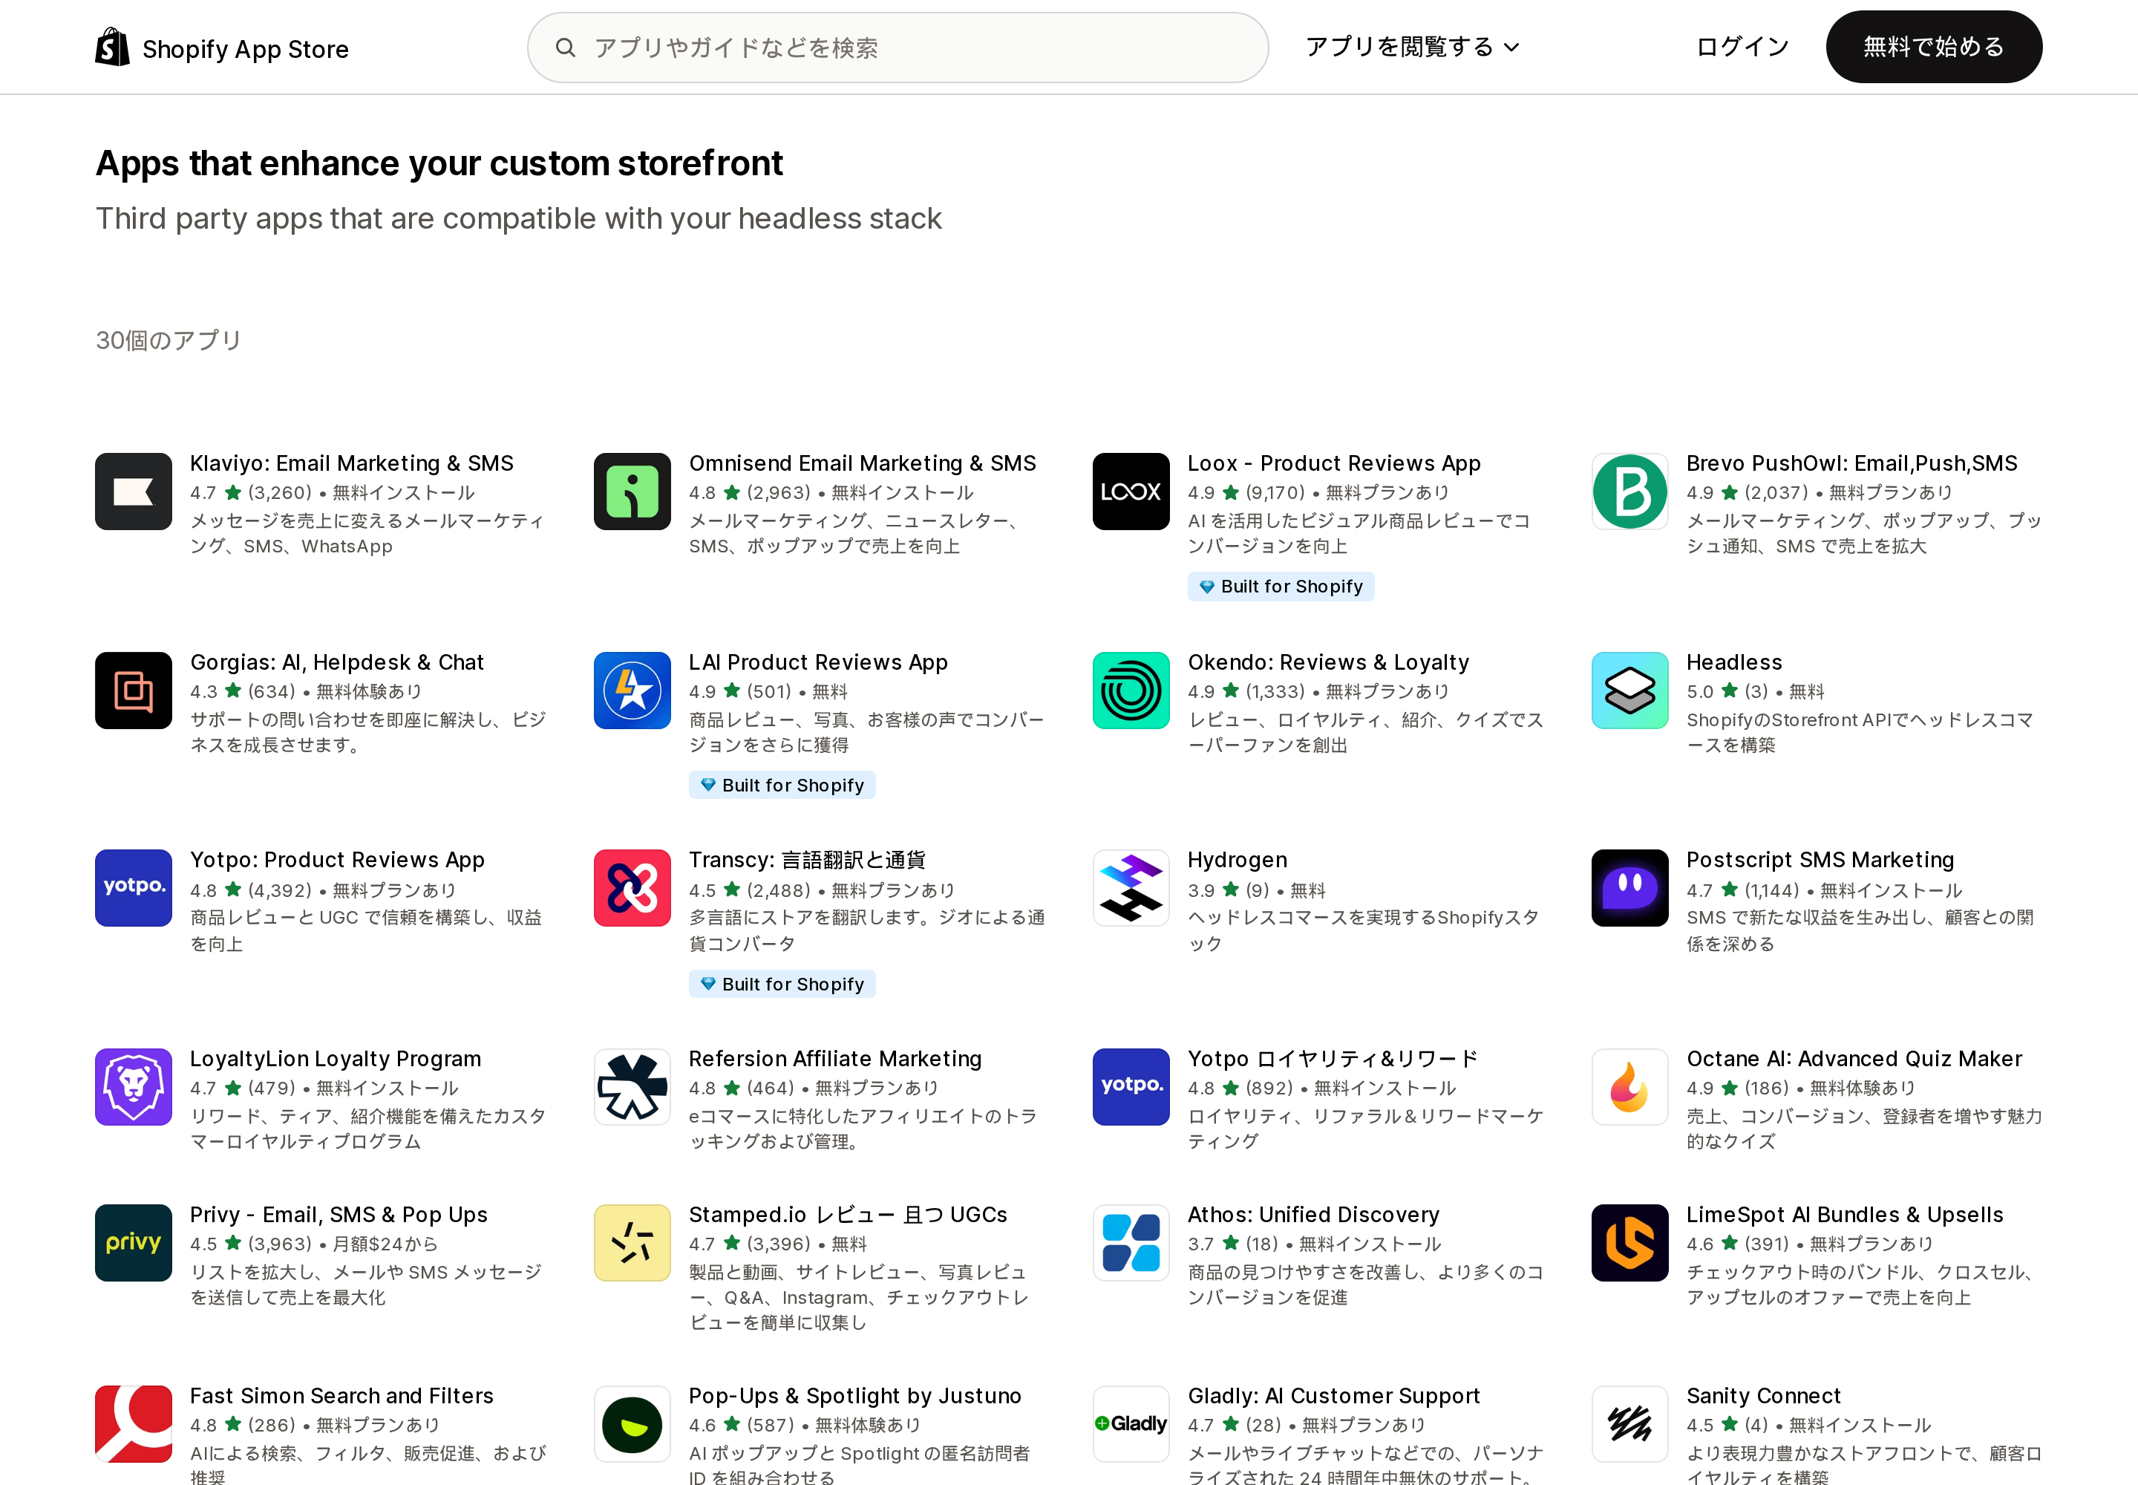The image size is (2138, 1485).
Task: Open the Brevo PushOwl app icon
Action: coord(1629,492)
